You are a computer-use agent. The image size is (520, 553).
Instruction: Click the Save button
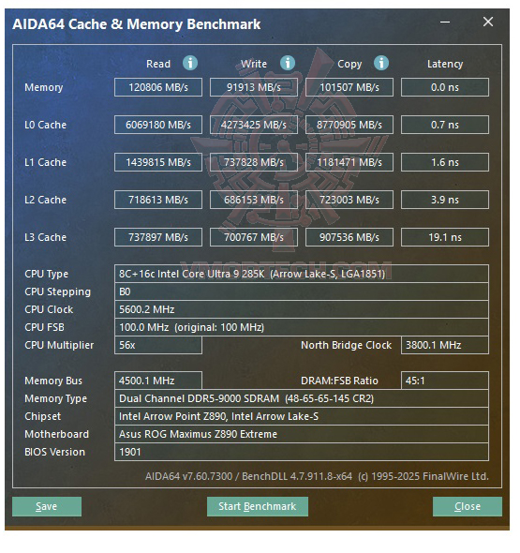coord(47,506)
